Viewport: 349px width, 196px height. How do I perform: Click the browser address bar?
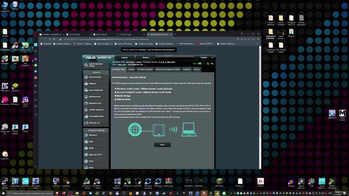(x=147, y=39)
